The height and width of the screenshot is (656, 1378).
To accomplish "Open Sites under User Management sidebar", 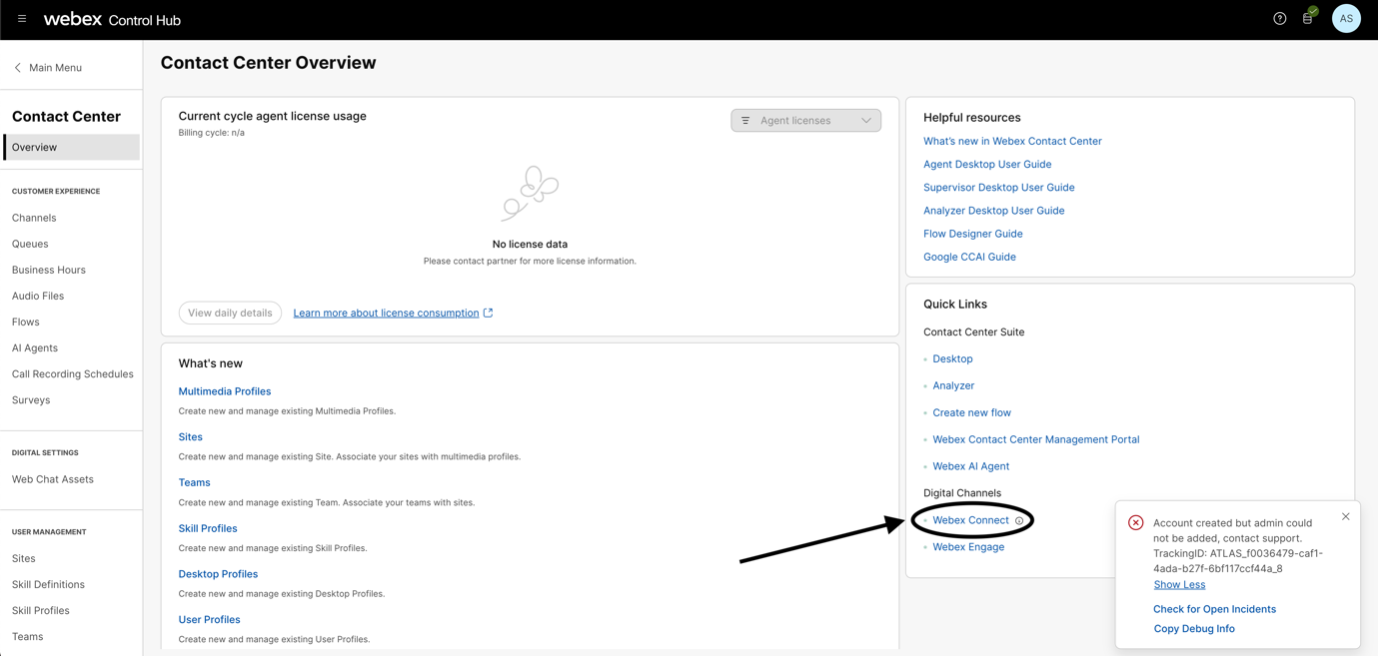I will tap(24, 558).
